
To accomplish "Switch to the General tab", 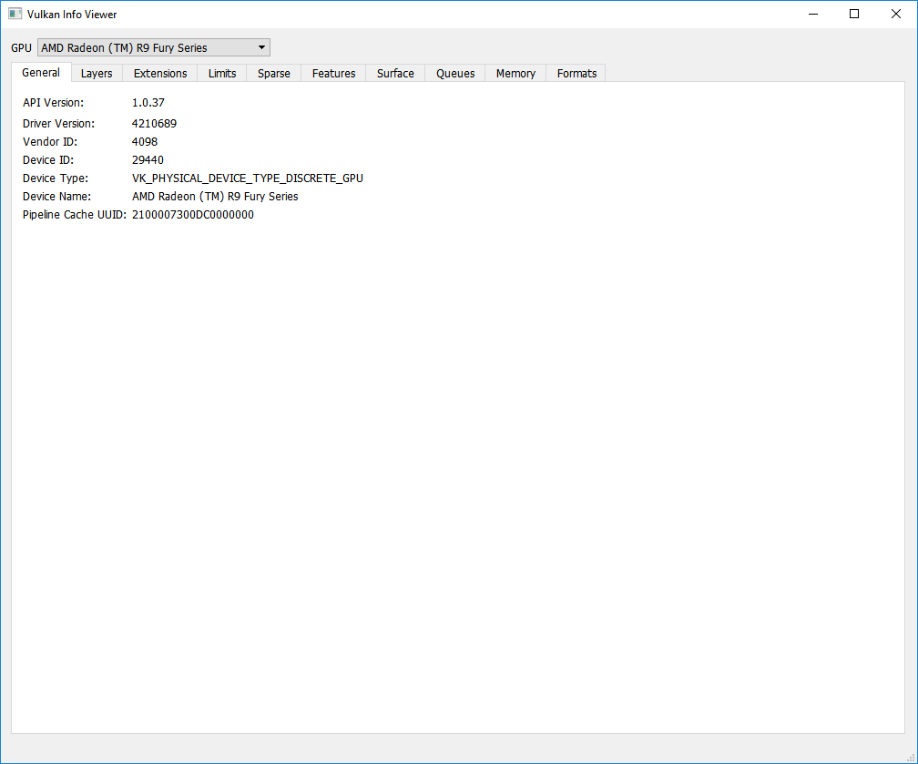I will tap(41, 73).
